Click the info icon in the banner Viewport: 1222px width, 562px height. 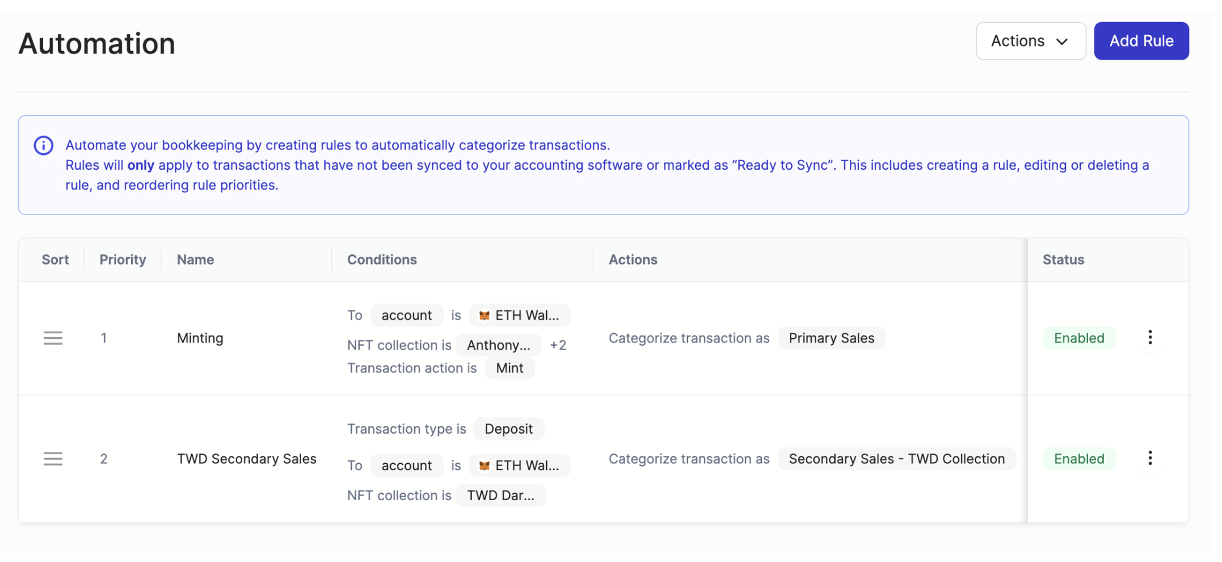(44, 145)
